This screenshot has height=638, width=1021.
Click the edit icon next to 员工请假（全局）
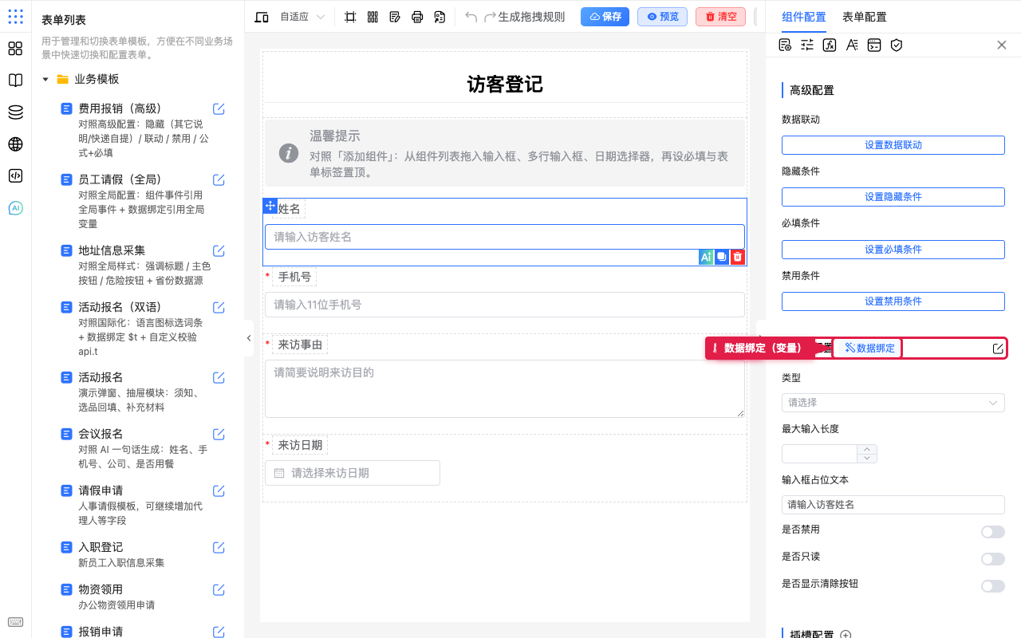point(219,180)
